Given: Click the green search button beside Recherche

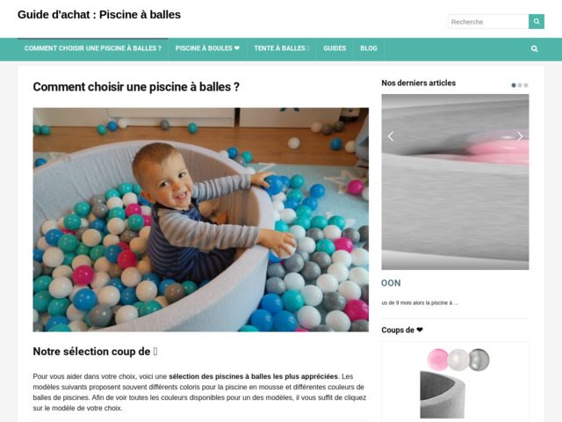Looking at the screenshot, I should tap(537, 21).
